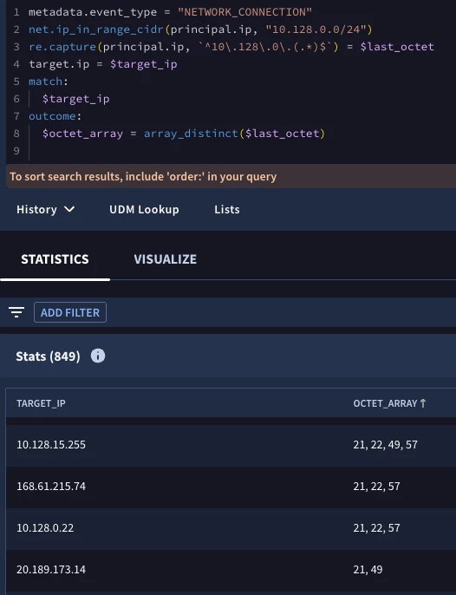Click the History chevron arrow
Viewport: 456px width, 595px height.
[x=69, y=209]
